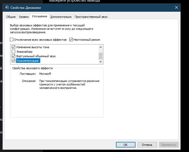
Task: Click the speaker icon in title bar
Action: 6,8
